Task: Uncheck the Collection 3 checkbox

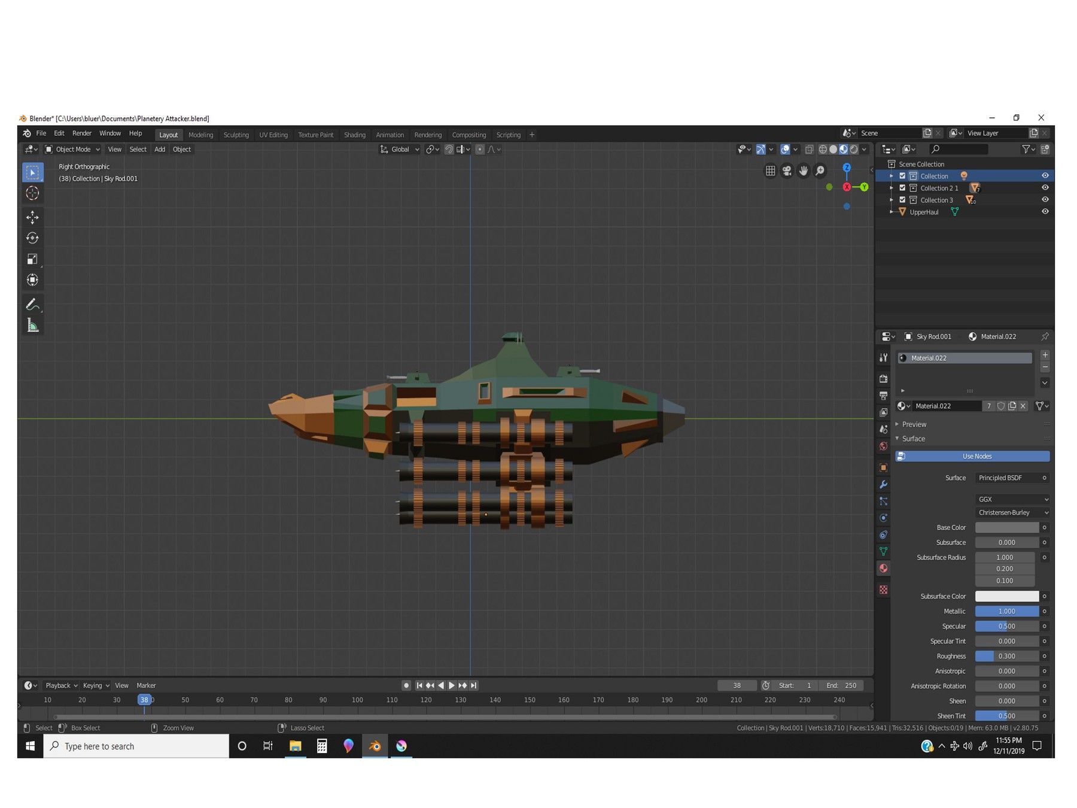Action: pos(902,200)
